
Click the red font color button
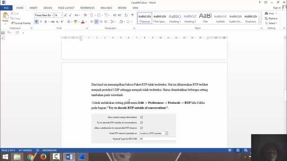click(x=83, y=22)
